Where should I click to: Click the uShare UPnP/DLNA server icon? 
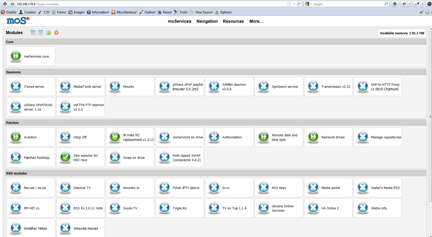pyautogui.click(x=16, y=107)
